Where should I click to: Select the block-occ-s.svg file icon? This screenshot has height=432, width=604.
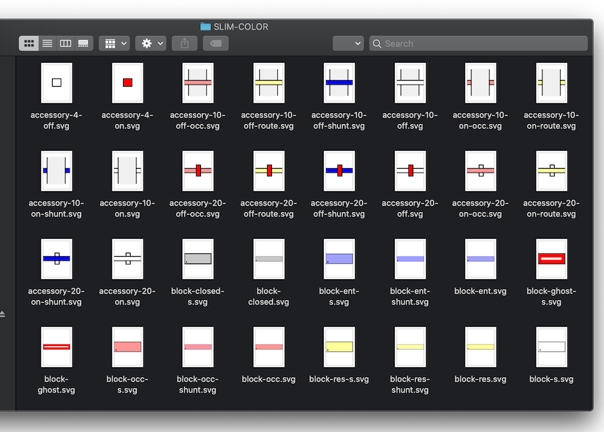coord(127,347)
